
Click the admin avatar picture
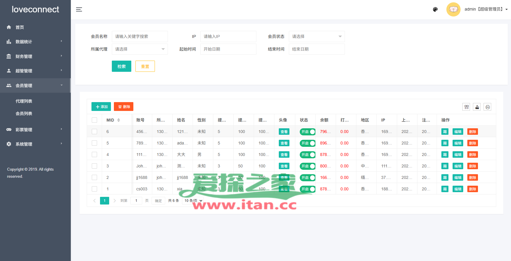click(453, 9)
